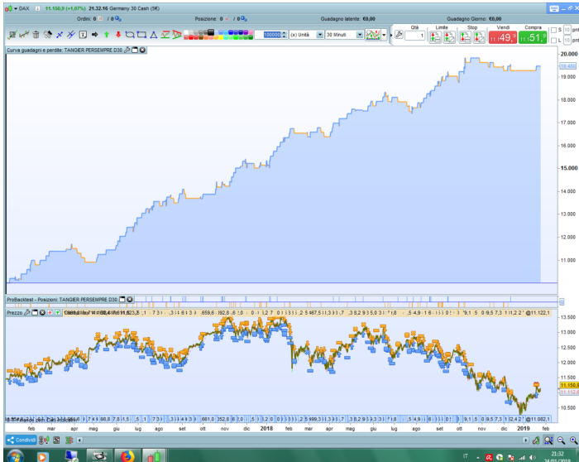This screenshot has width=579, height=462.
Task: Enable the L limit checkbox
Action: click(x=553, y=41)
